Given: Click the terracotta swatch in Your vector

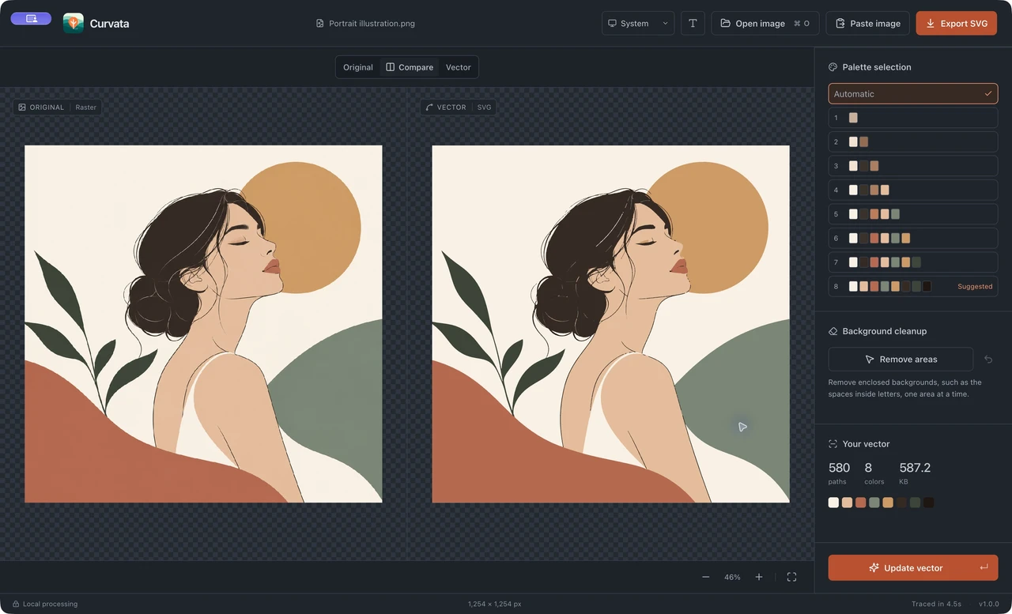Looking at the screenshot, I should [x=860, y=503].
